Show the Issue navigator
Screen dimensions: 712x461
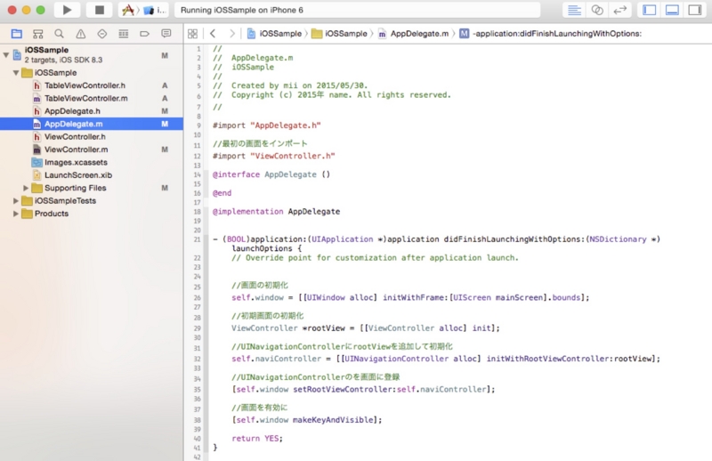80,34
